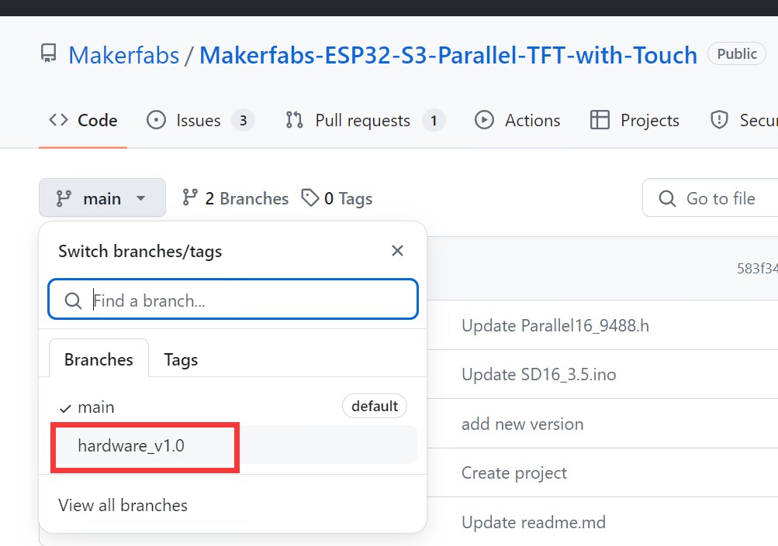Click the tag icon beside 0 Tags

(310, 197)
